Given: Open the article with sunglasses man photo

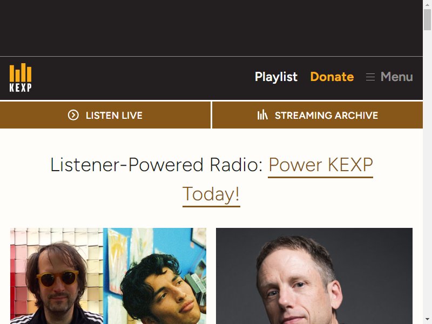Looking at the screenshot, I should coord(57,276).
